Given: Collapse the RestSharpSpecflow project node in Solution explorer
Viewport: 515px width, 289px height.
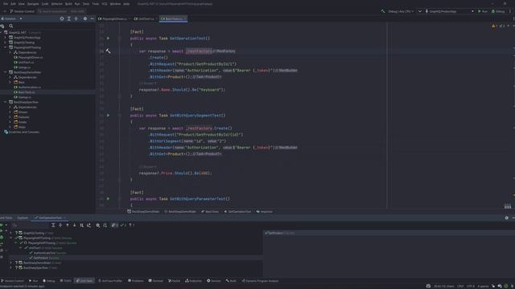Looking at the screenshot, I should (x=6, y=102).
